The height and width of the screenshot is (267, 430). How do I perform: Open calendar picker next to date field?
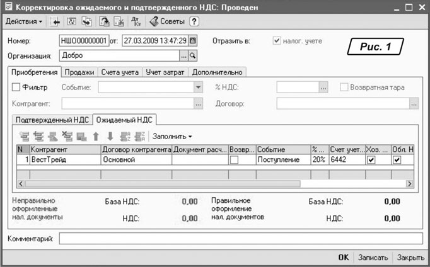pyautogui.click(x=193, y=41)
